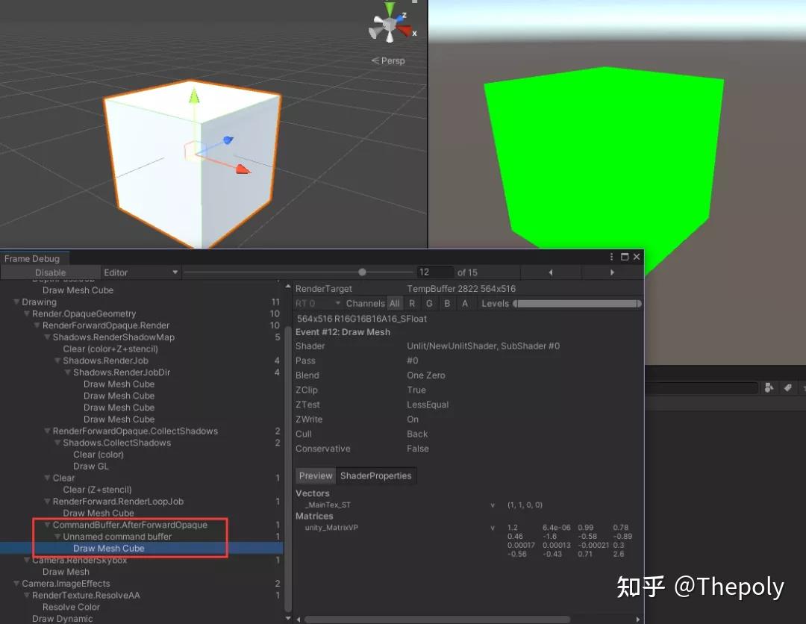Click the preset icon beside the search field
The height and width of the screenshot is (624, 806).
pyautogui.click(x=769, y=387)
